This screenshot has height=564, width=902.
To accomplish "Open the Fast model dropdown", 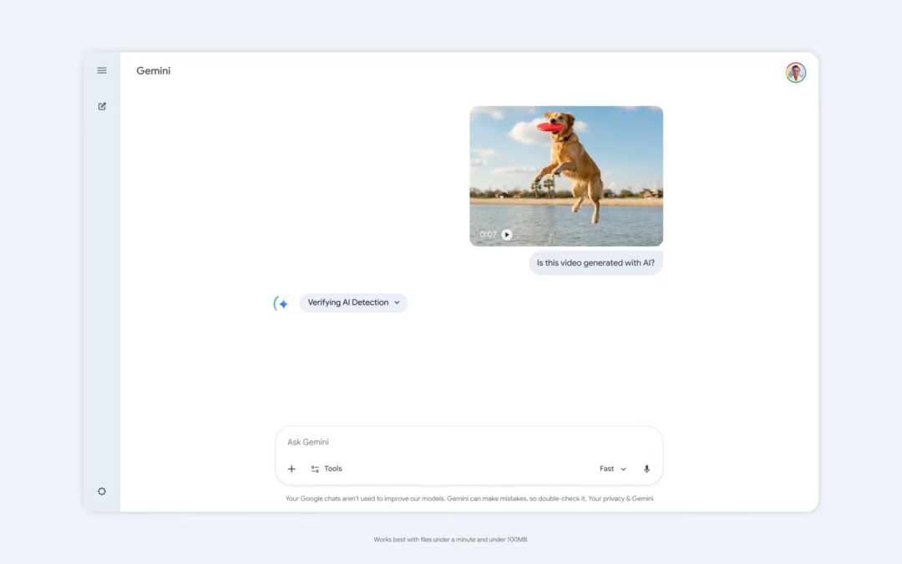I will (612, 469).
